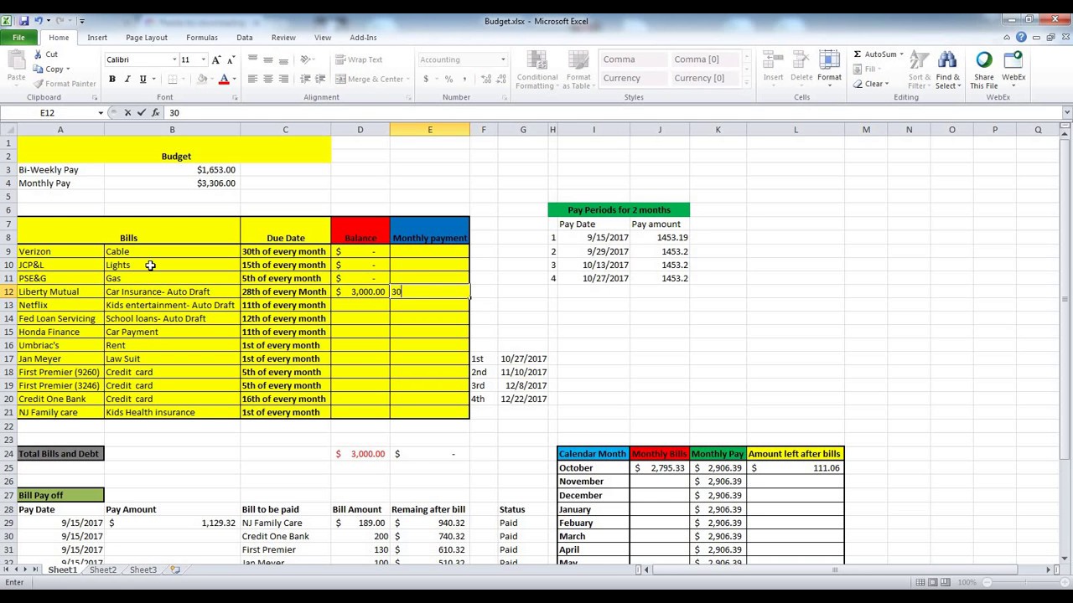Click the font color A icon
This screenshot has width=1073, height=603.
224,79
